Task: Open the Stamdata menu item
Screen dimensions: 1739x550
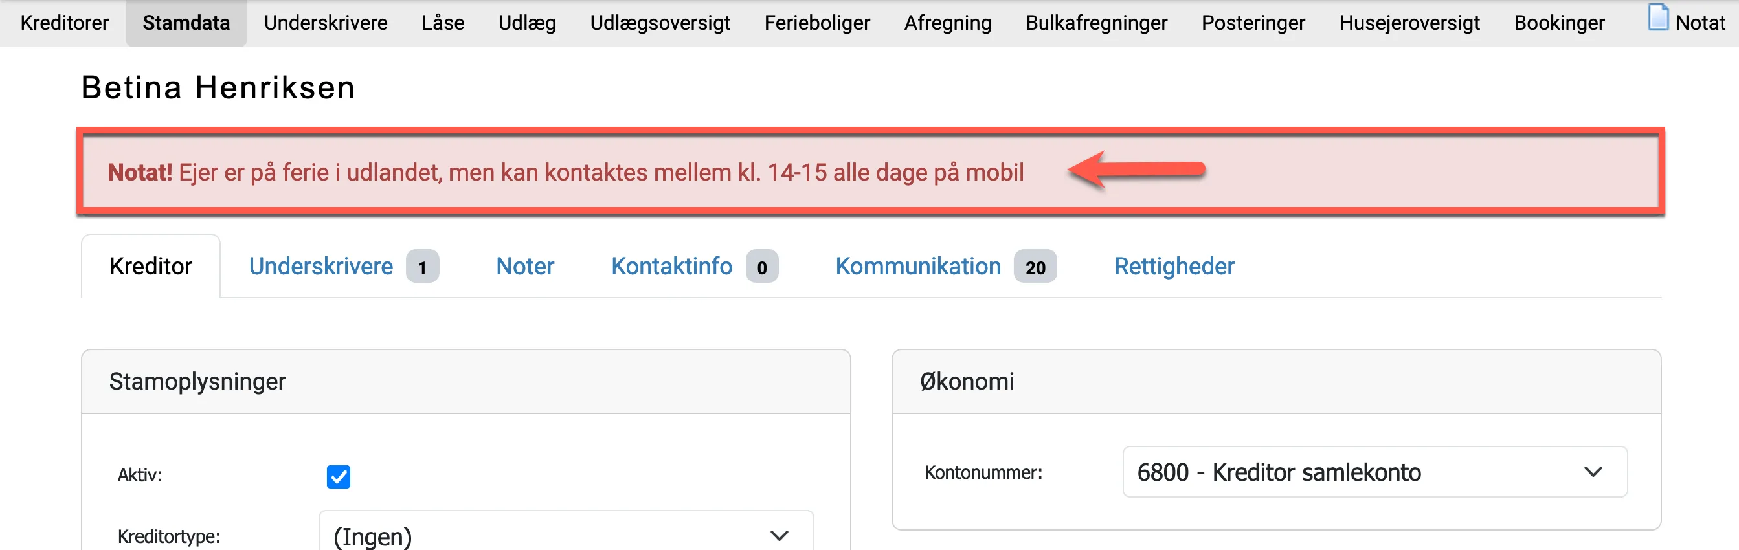Action: (x=186, y=22)
